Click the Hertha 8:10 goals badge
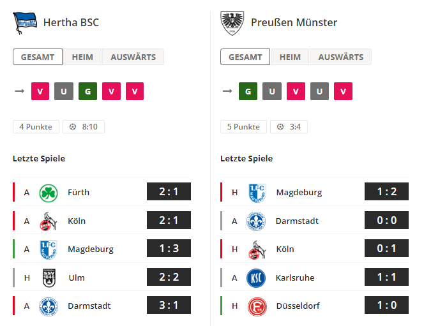Viewport: 424px width, 326px height. (x=84, y=127)
